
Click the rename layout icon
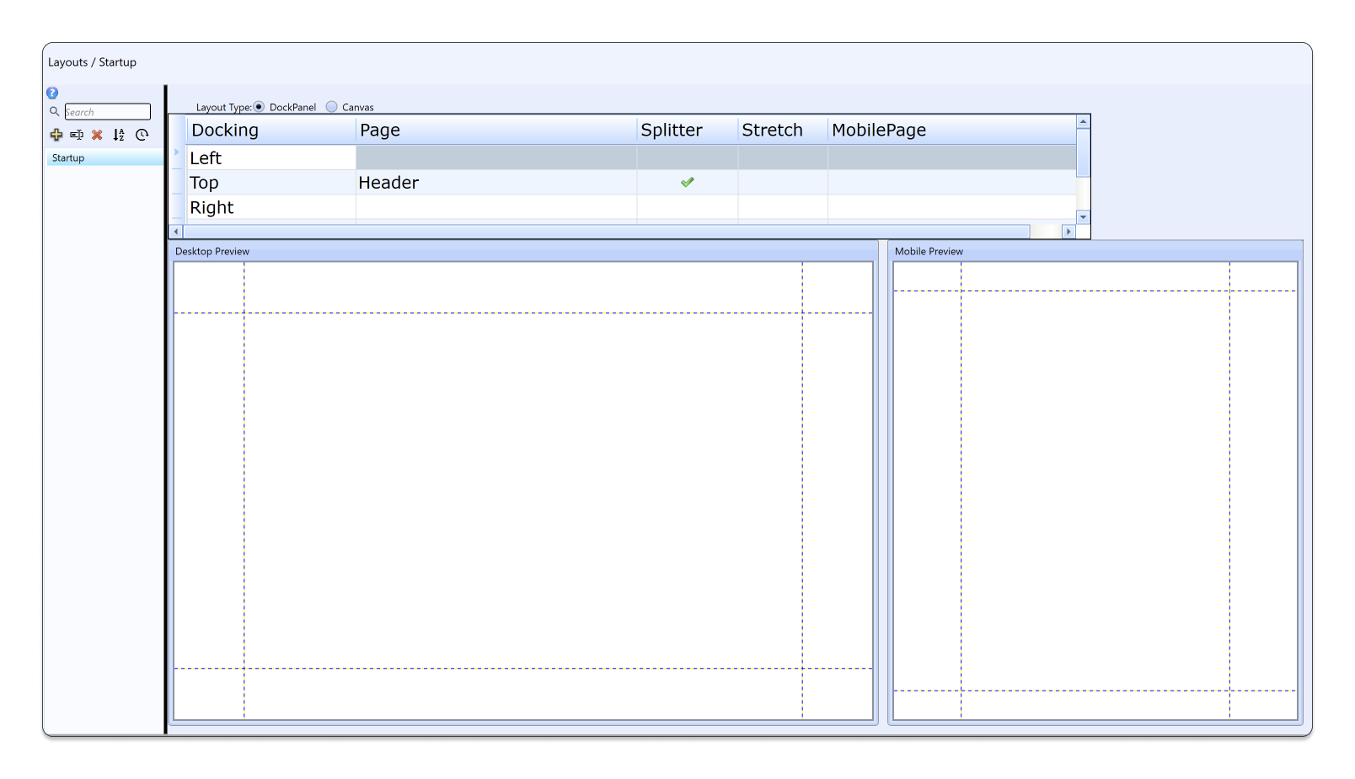pyautogui.click(x=77, y=135)
